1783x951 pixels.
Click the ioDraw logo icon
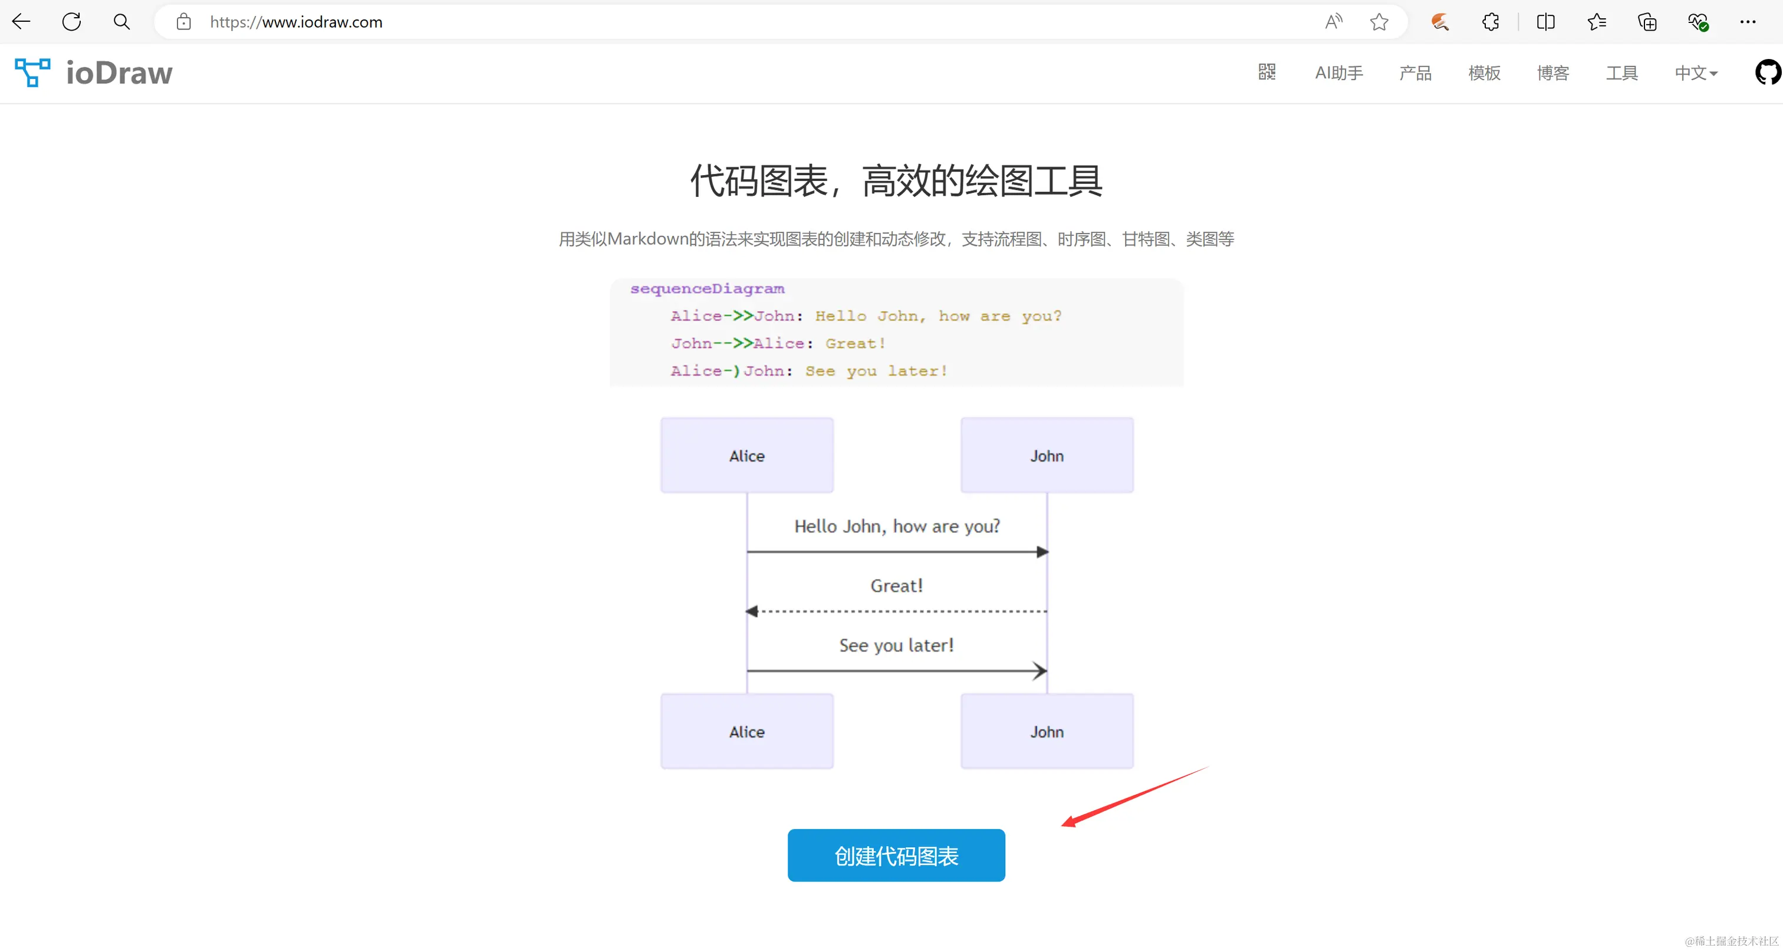[x=32, y=73]
